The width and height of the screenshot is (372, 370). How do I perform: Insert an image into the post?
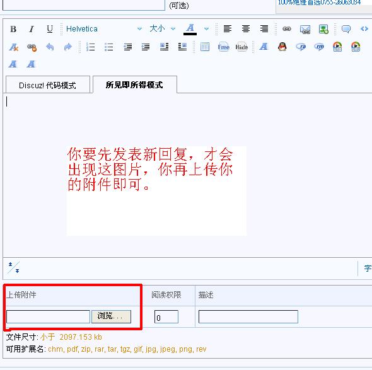(323, 29)
